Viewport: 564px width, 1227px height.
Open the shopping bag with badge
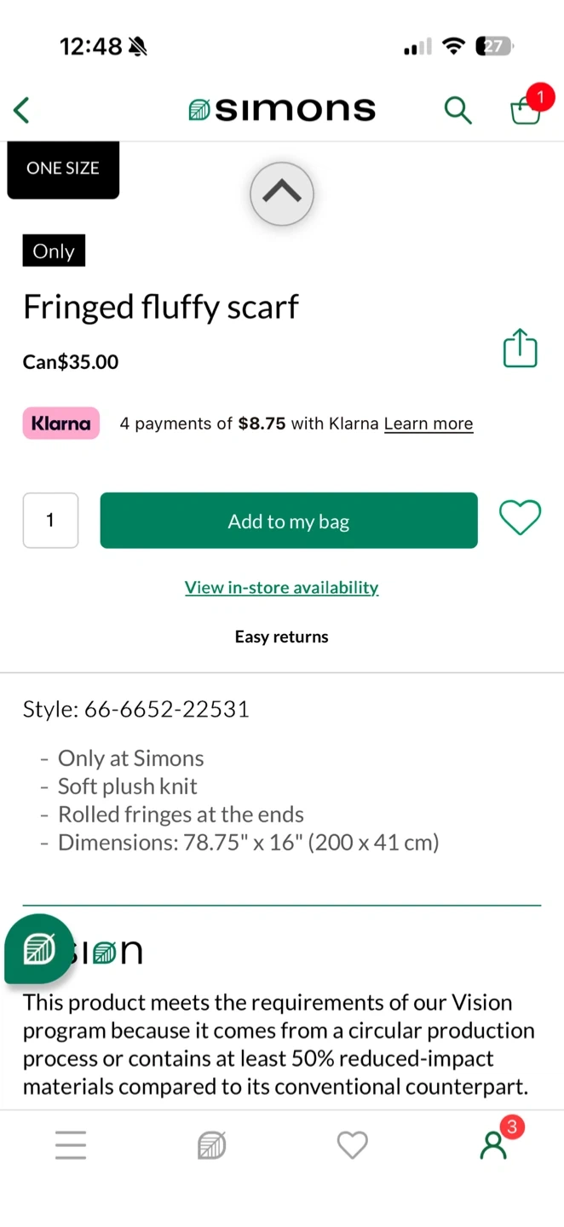(526, 110)
